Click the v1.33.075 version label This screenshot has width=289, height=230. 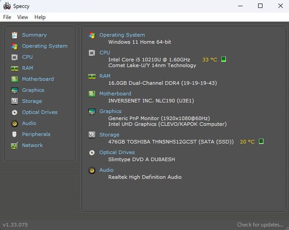15,225
